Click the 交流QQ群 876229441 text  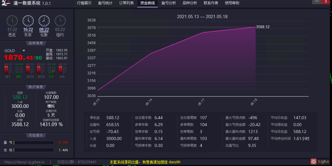(x=77, y=162)
